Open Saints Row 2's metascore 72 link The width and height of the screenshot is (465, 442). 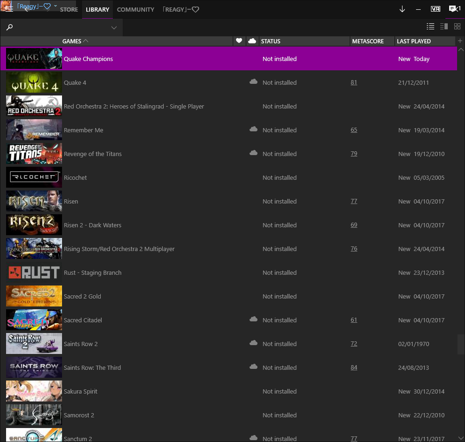(x=354, y=343)
